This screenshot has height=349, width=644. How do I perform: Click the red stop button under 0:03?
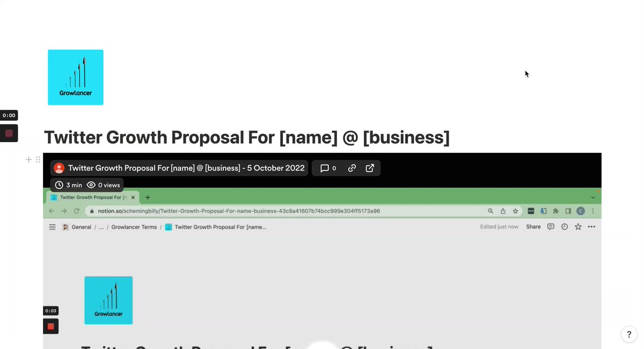pyautogui.click(x=50, y=326)
